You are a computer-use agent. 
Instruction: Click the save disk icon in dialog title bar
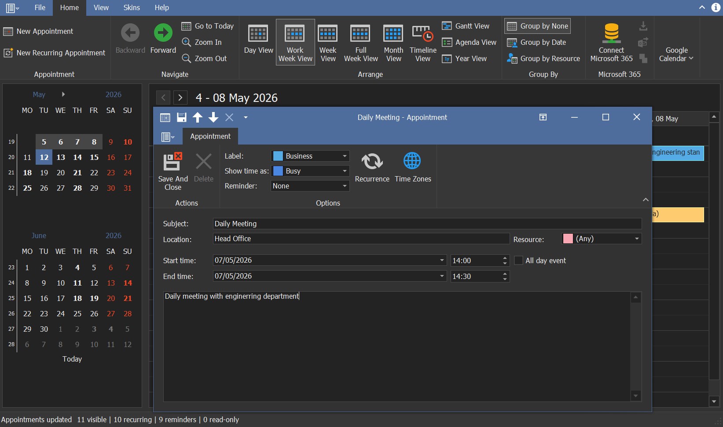click(181, 117)
